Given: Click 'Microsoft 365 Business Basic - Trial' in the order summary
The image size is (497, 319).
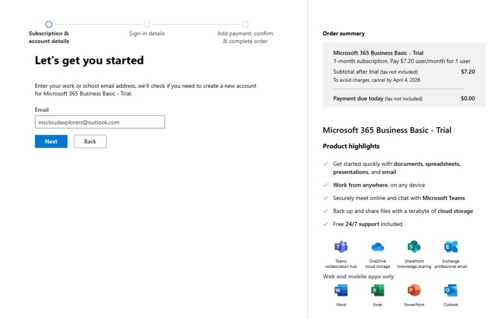Looking at the screenshot, I should (378, 53).
